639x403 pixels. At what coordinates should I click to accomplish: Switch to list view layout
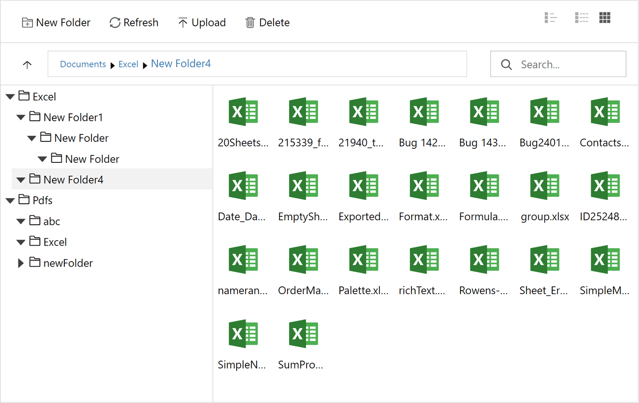point(551,18)
